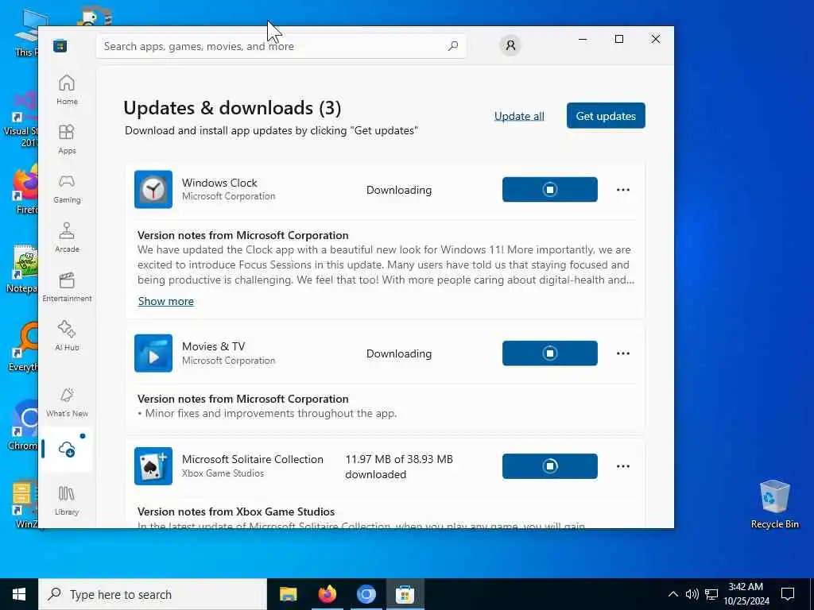
Task: Click the Update all link
Action: 519,116
